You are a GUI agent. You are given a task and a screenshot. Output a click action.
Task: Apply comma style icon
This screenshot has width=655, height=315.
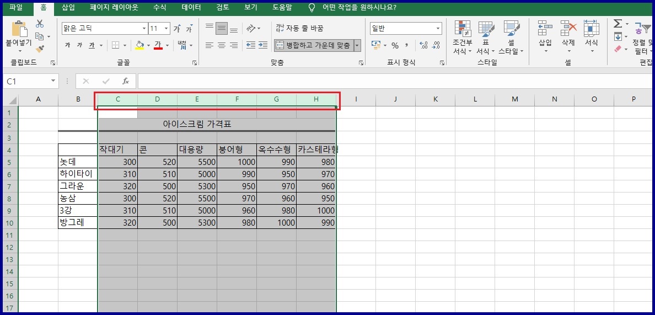pos(406,45)
